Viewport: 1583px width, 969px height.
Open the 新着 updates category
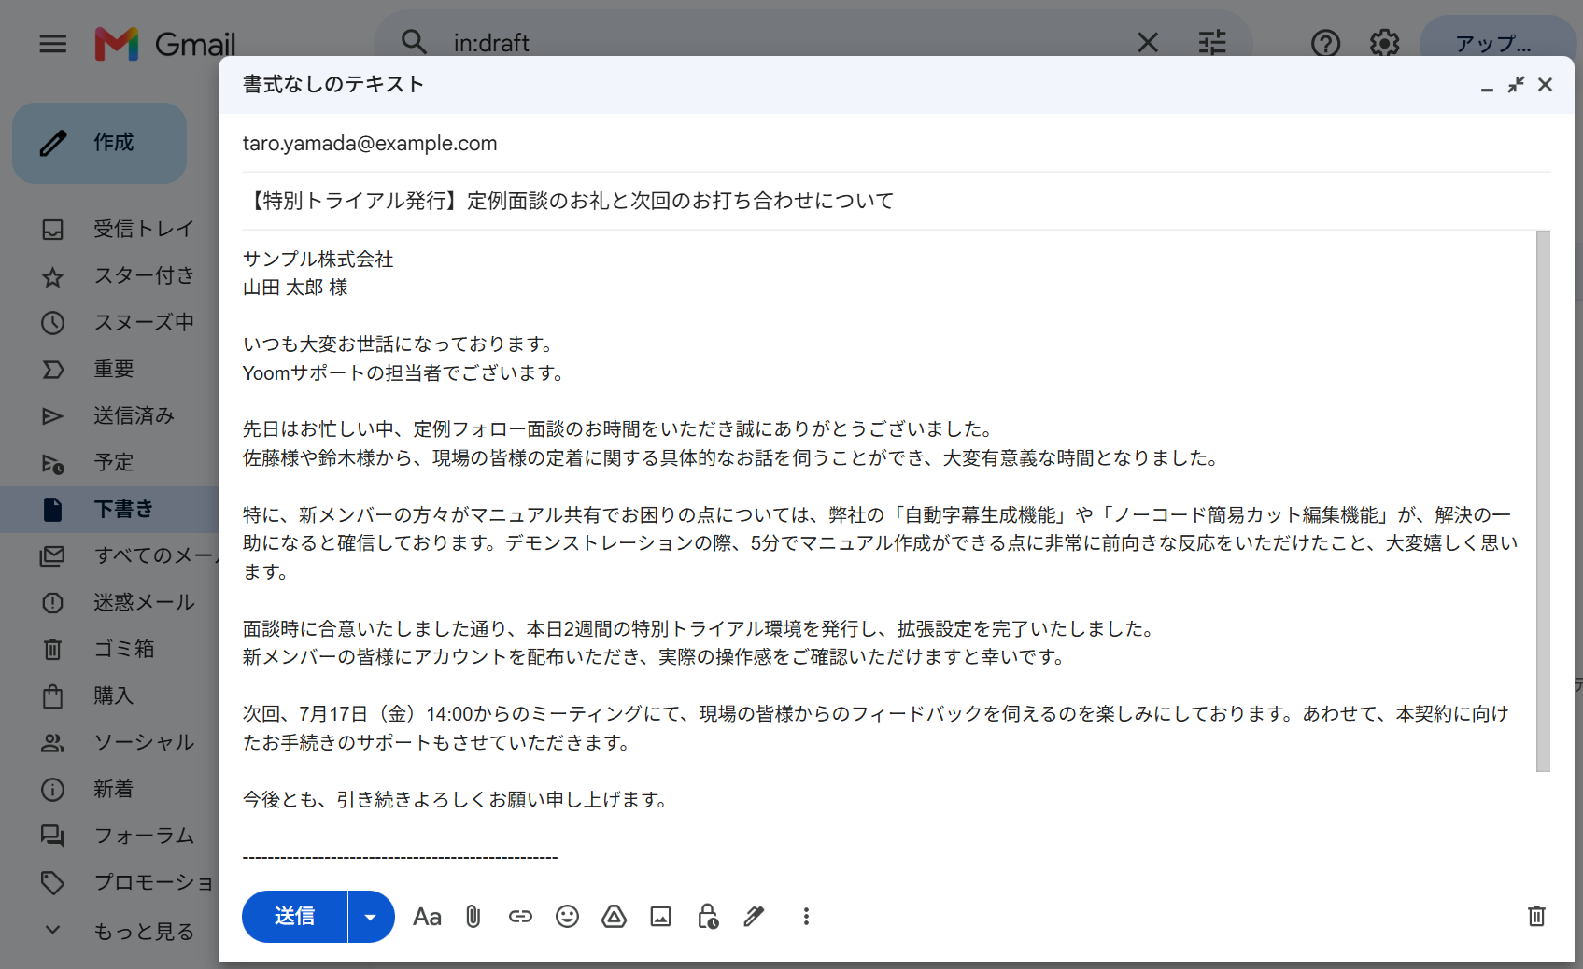pyautogui.click(x=110, y=789)
